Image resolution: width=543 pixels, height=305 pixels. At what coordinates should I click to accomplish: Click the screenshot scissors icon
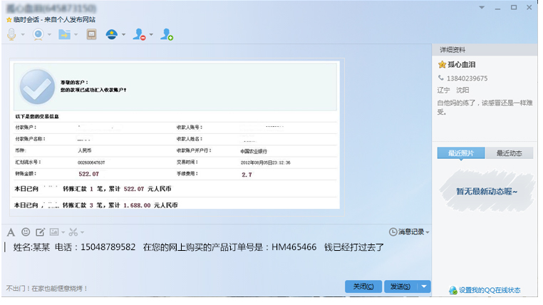coord(73,232)
